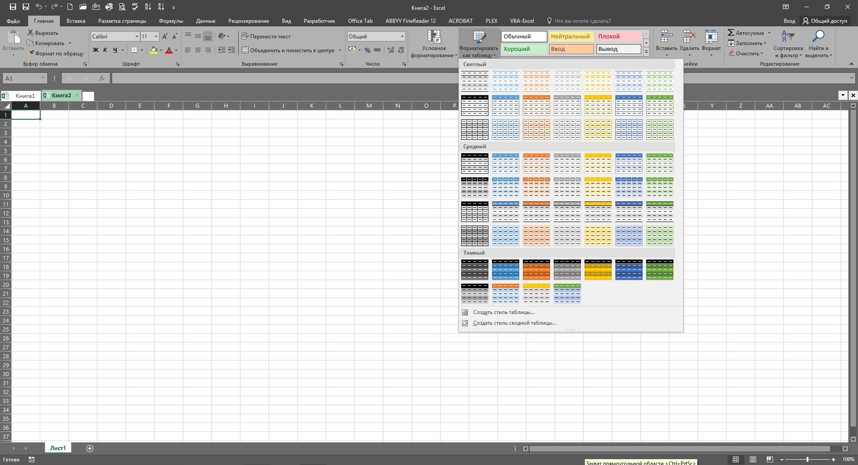Viewport: 858px width, 465px height.
Task: Click the Вырезать scissors button
Action: 43,33
